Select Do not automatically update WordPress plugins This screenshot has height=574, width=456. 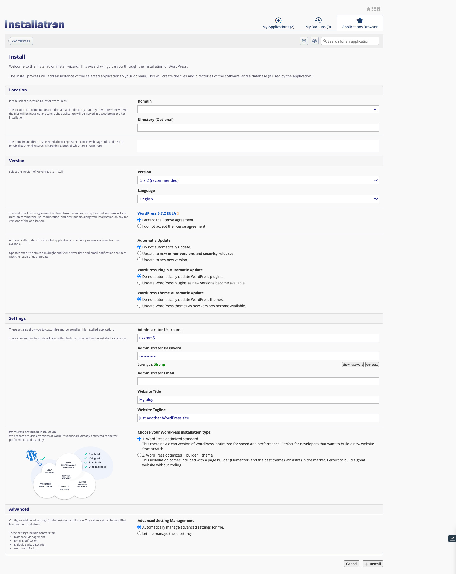139,276
